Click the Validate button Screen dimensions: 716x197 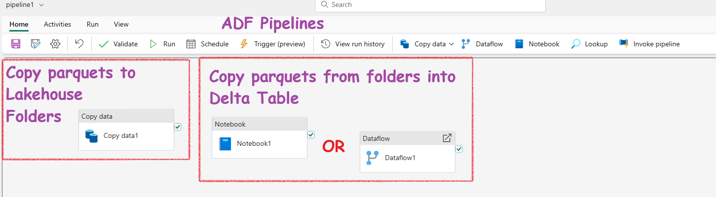(x=118, y=44)
